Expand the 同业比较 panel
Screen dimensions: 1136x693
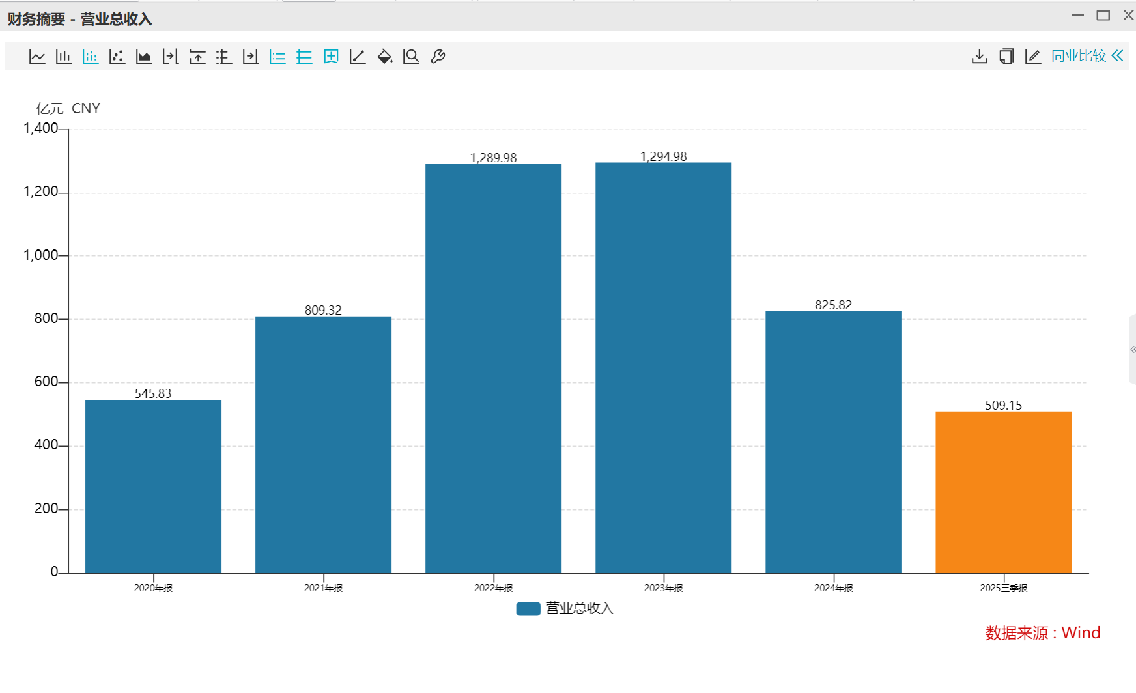point(1086,56)
